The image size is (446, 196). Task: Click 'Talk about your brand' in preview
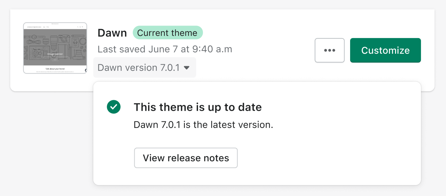55,69
